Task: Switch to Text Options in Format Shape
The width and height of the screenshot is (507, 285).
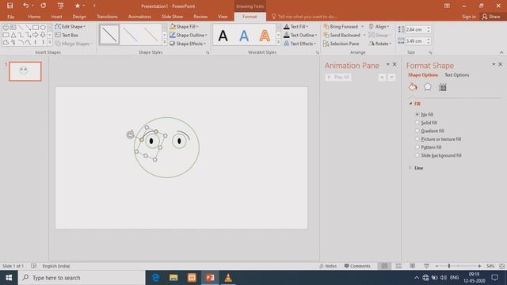Action: [x=456, y=74]
